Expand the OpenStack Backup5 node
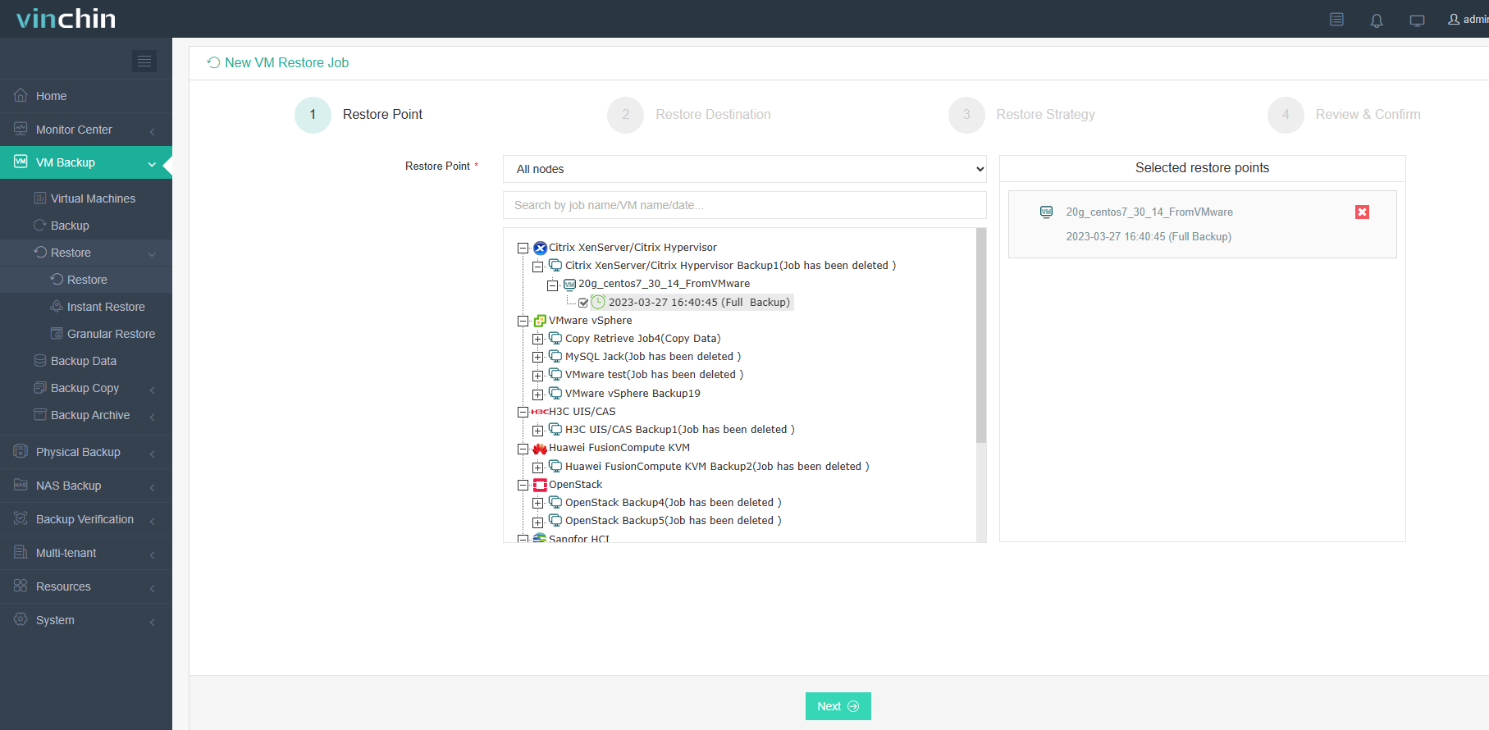 coord(537,522)
